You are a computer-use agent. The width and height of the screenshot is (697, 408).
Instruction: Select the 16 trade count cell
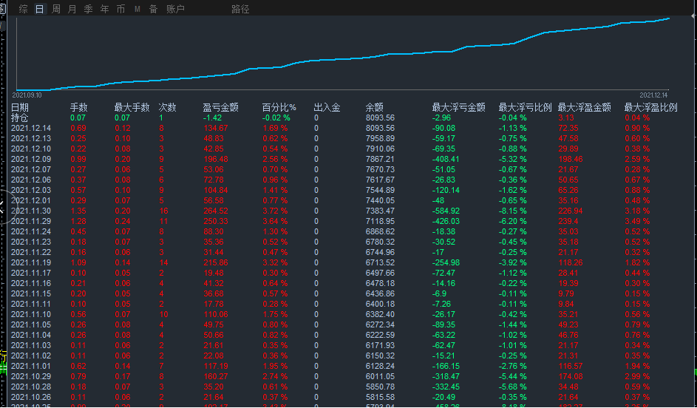click(163, 211)
